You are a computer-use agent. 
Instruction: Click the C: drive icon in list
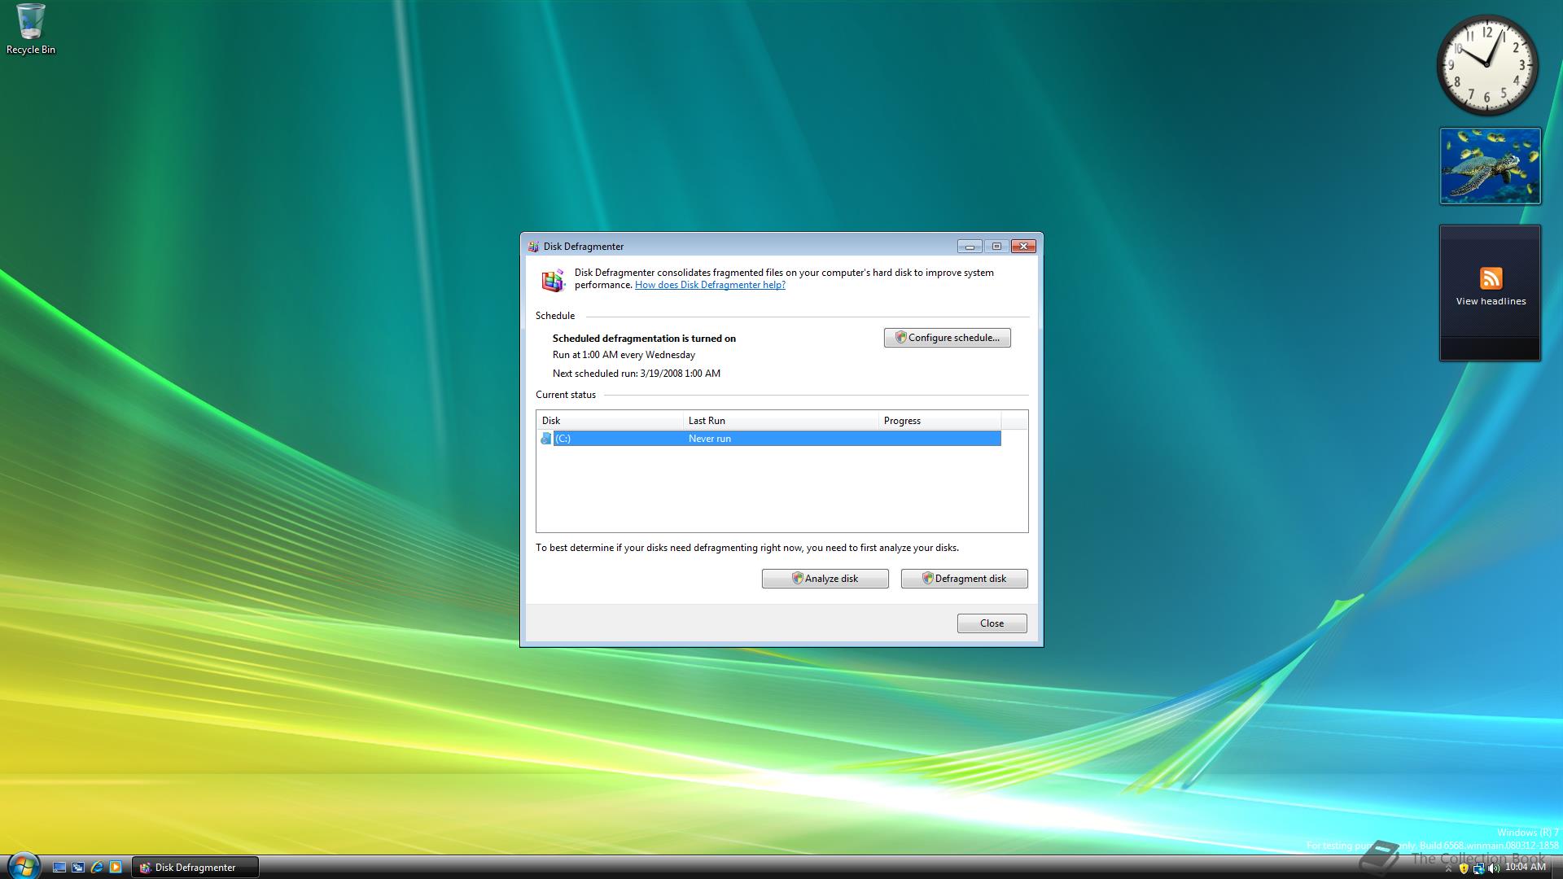[545, 439]
